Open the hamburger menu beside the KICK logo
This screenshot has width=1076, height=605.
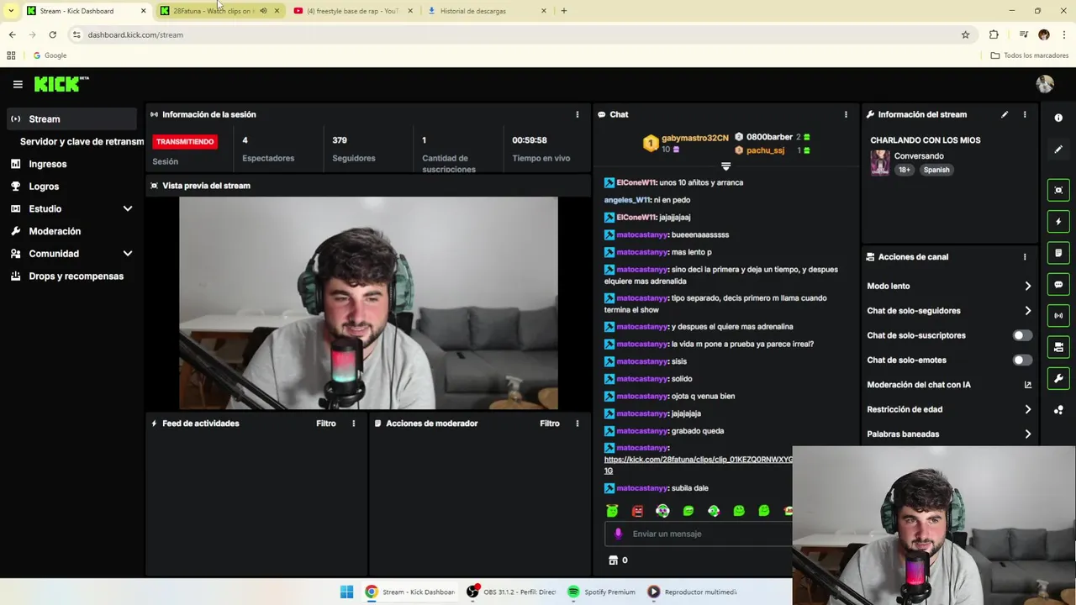pyautogui.click(x=18, y=84)
